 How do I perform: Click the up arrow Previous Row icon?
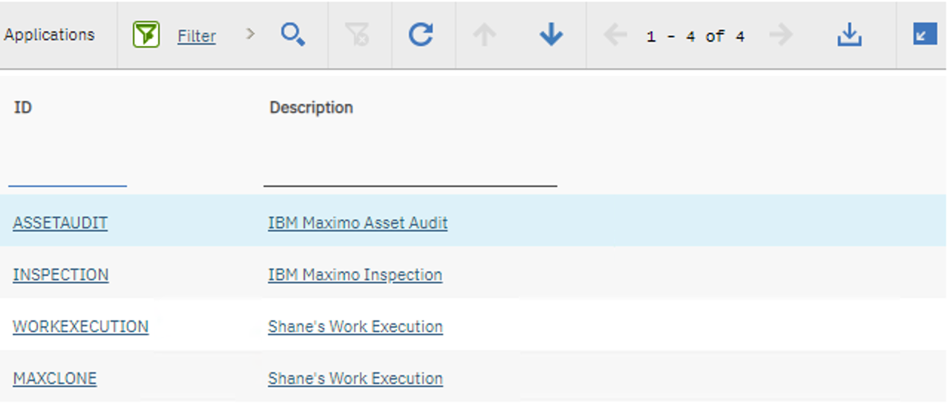tap(485, 35)
